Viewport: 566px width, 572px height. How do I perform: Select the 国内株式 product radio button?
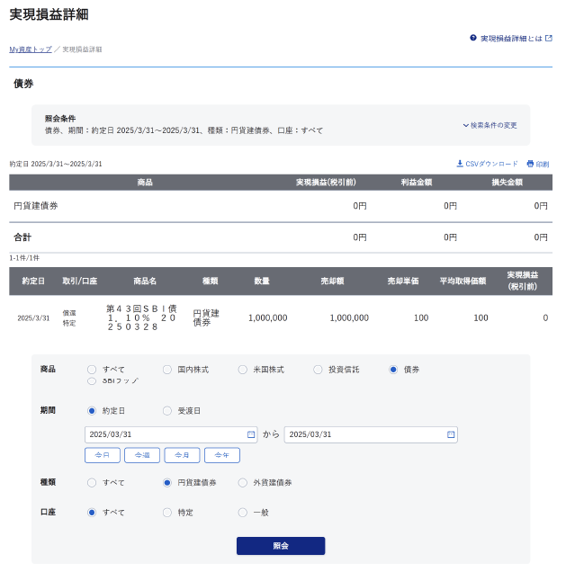167,370
